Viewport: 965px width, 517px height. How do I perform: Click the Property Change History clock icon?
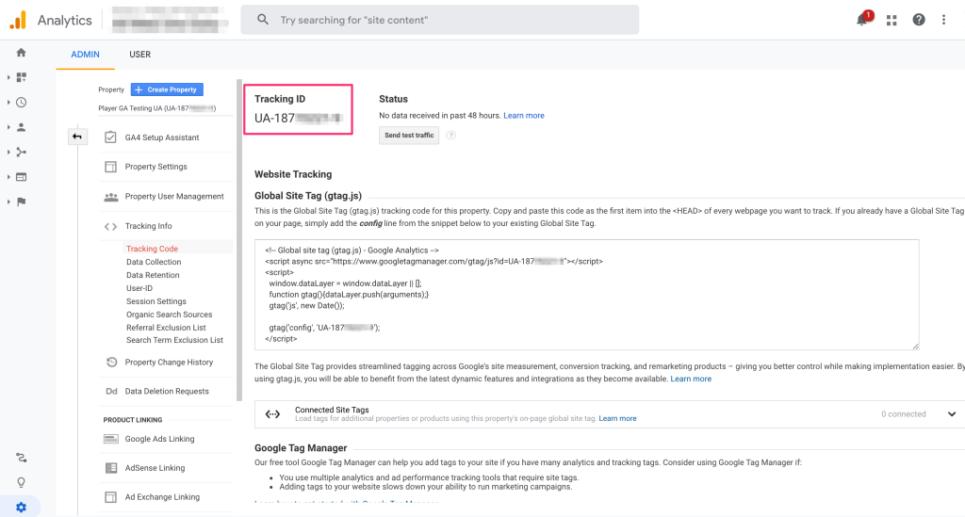click(111, 362)
